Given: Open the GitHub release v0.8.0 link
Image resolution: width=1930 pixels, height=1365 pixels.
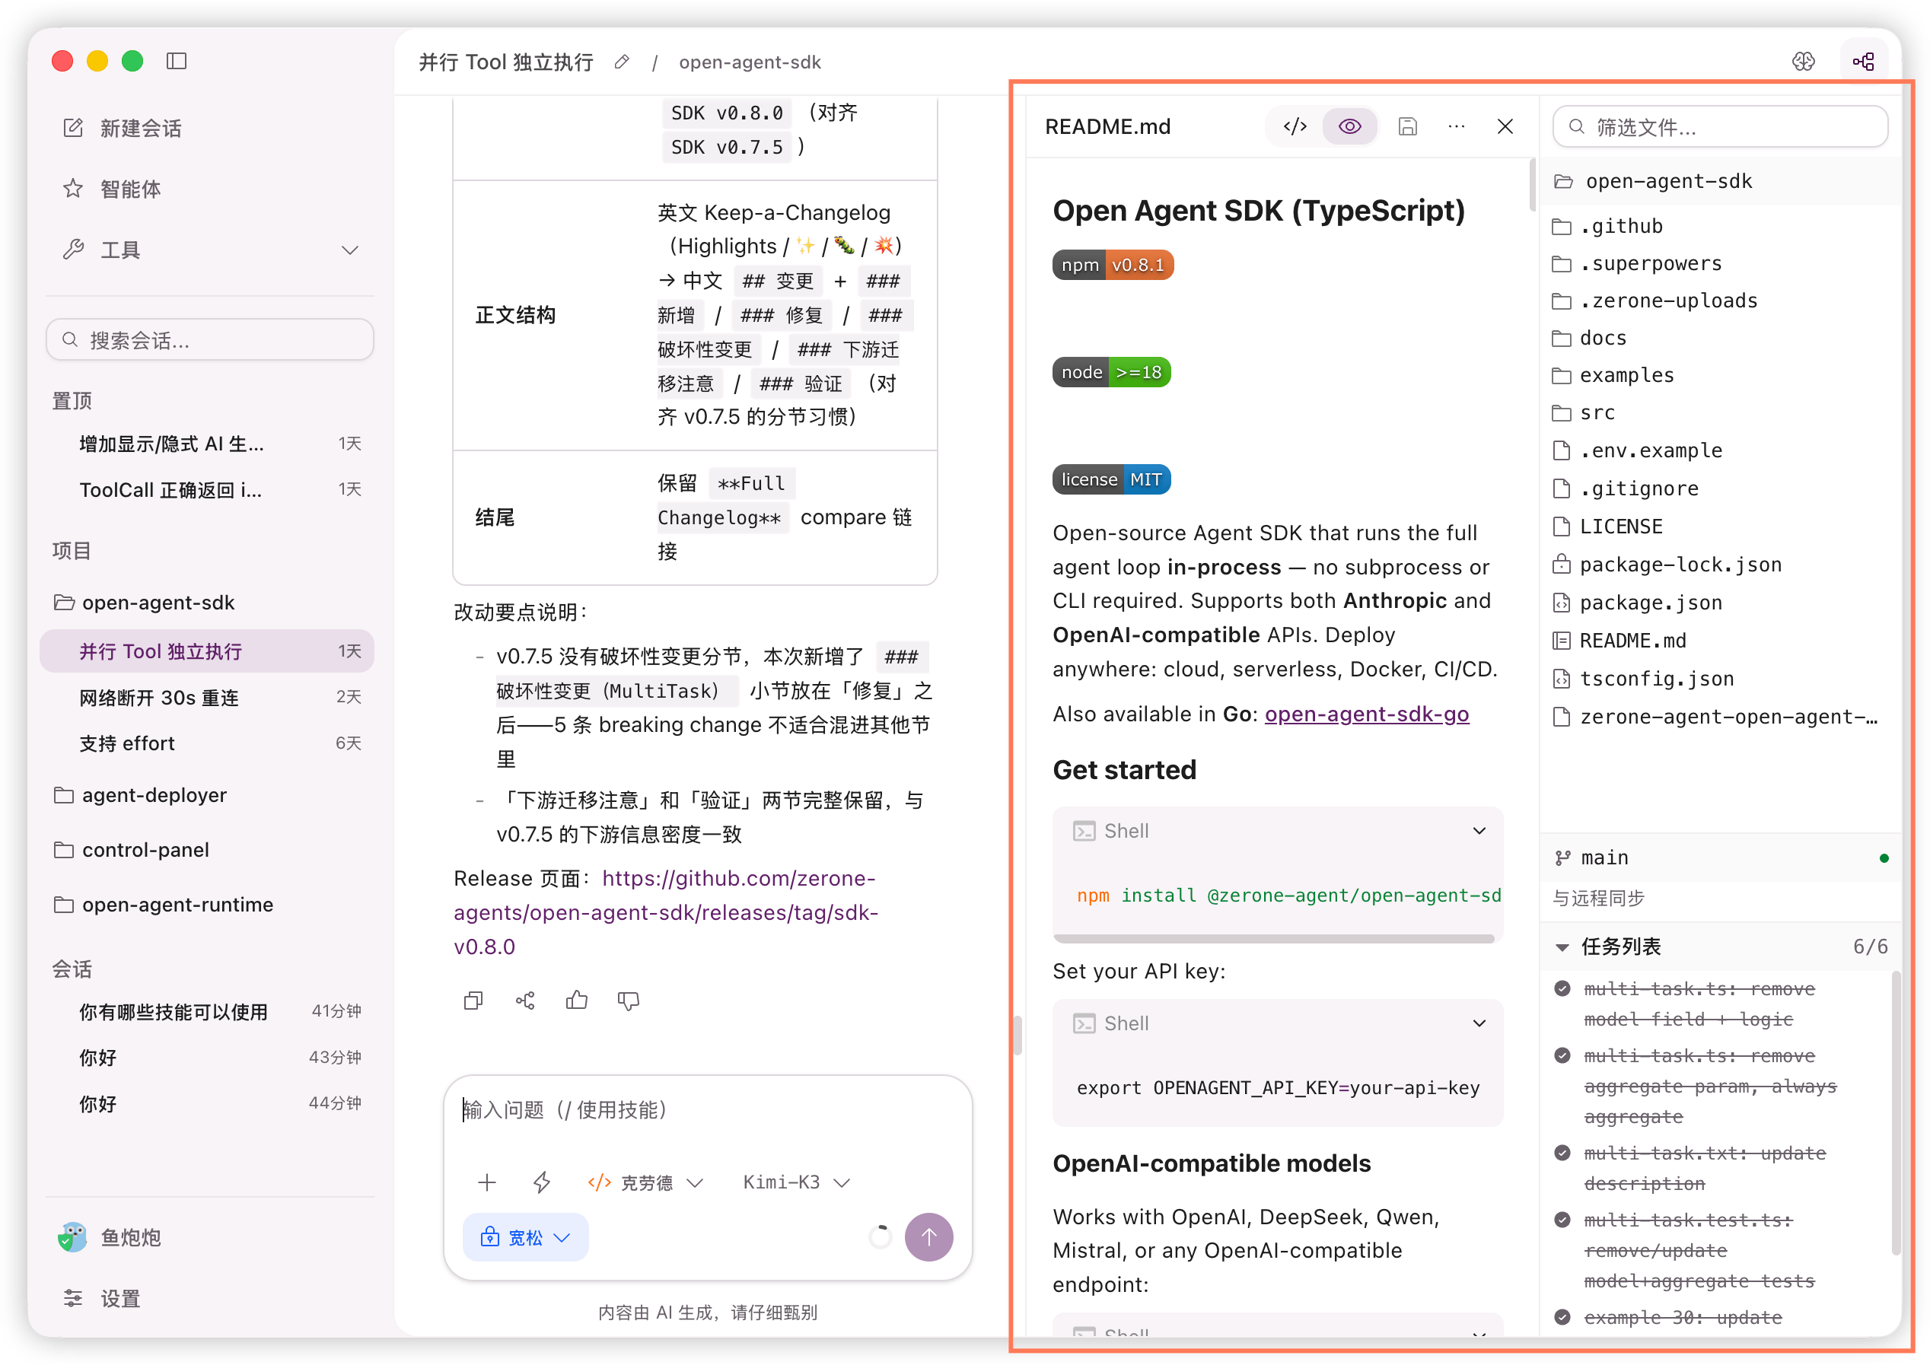Looking at the screenshot, I should pyautogui.click(x=666, y=912).
